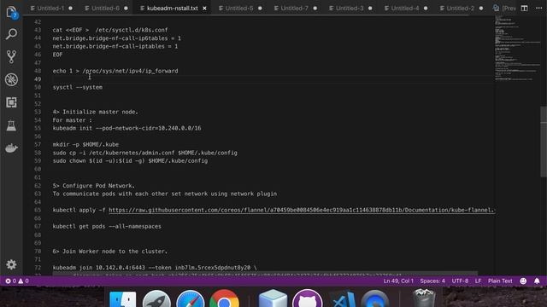Click line number 55 in the gutter
The height and width of the screenshot is (307, 547).
(38, 128)
